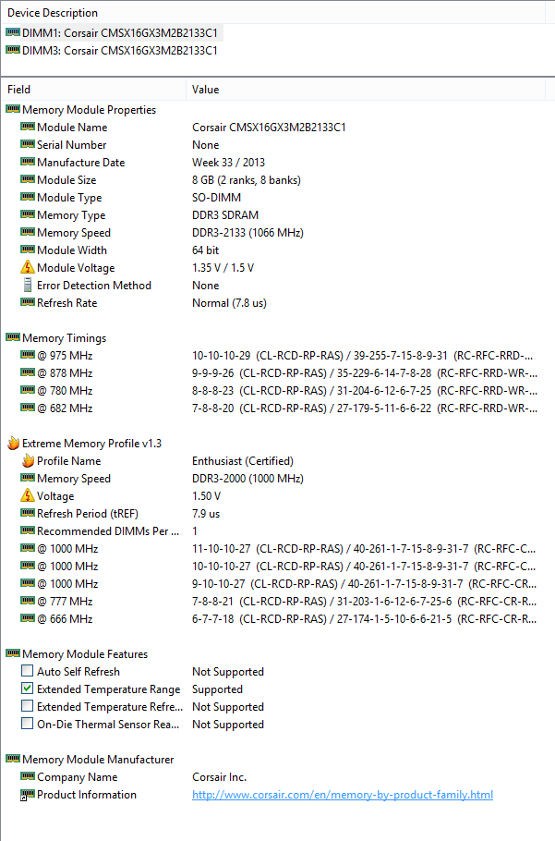
Task: Click the Module Size row icon
Action: (x=28, y=179)
